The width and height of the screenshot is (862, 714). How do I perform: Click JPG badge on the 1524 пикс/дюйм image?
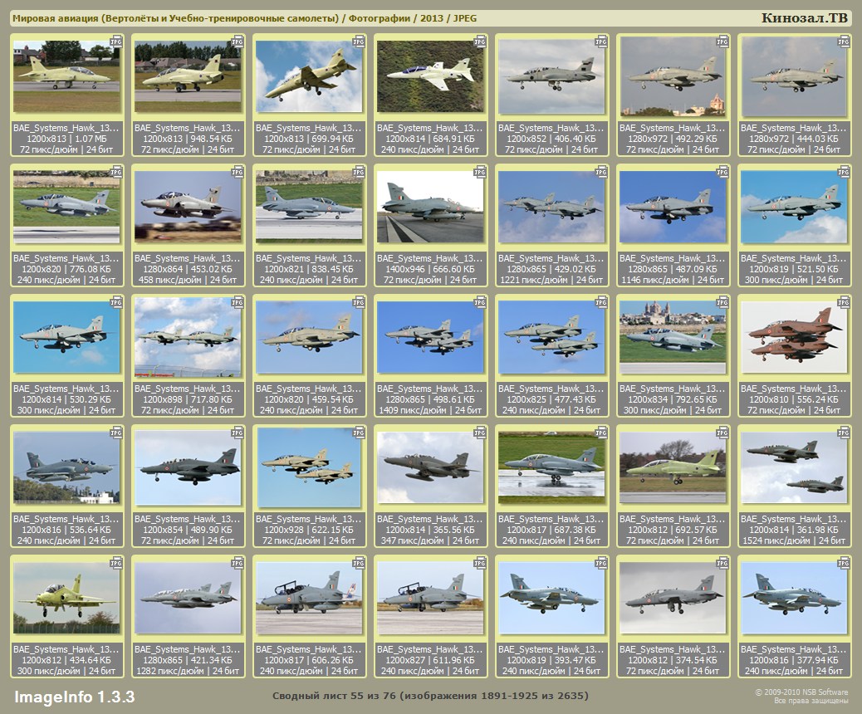844,432
